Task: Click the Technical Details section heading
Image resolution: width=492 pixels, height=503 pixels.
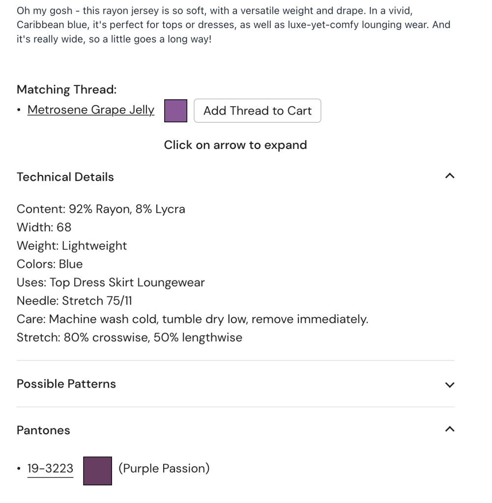Action: pos(65,177)
